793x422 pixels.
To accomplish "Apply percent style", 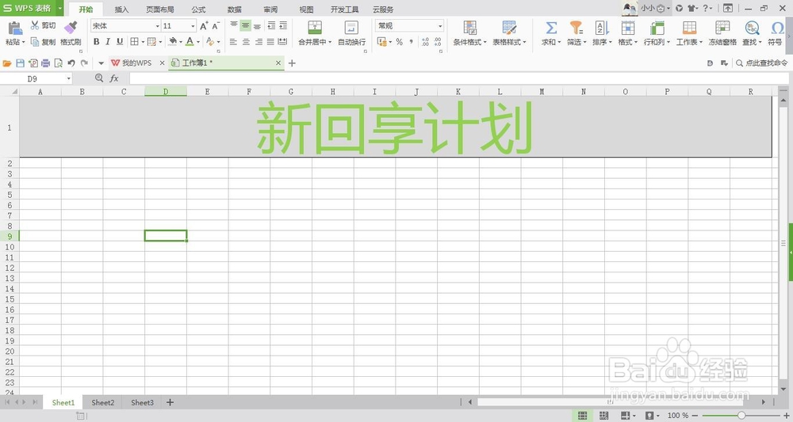I will [x=400, y=42].
